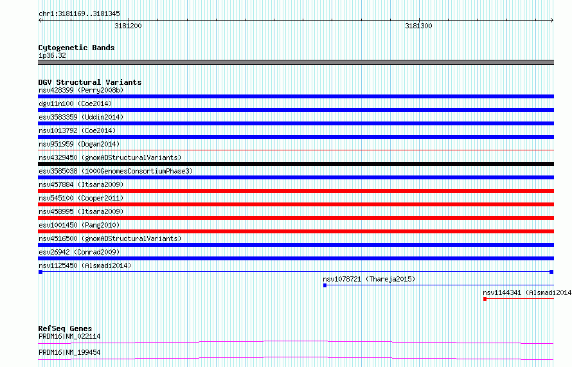Viewport: 572px width, 367px height.
Task: Click the blue bar under dgv11n100
Action: tap(296, 110)
